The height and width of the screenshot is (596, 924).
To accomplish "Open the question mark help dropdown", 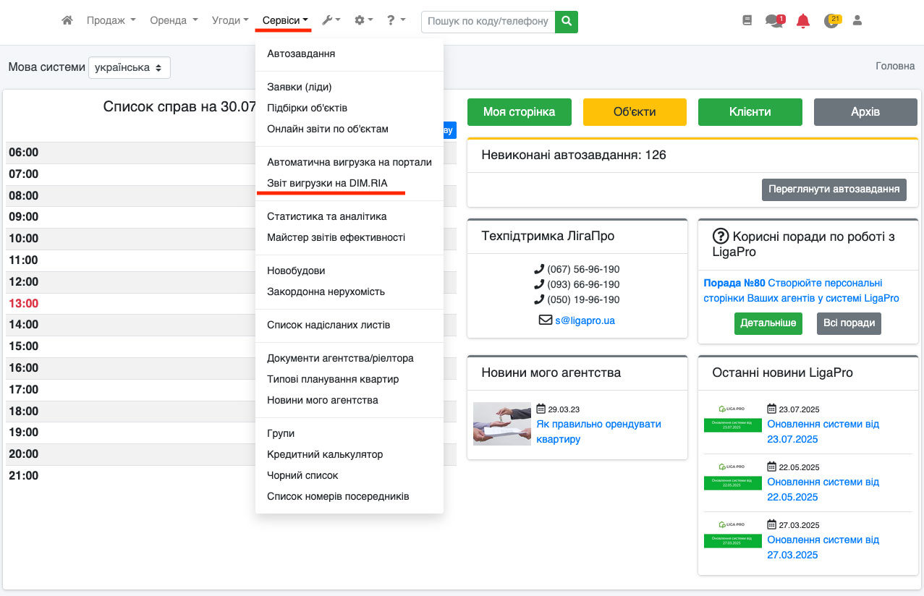I will click(x=396, y=21).
